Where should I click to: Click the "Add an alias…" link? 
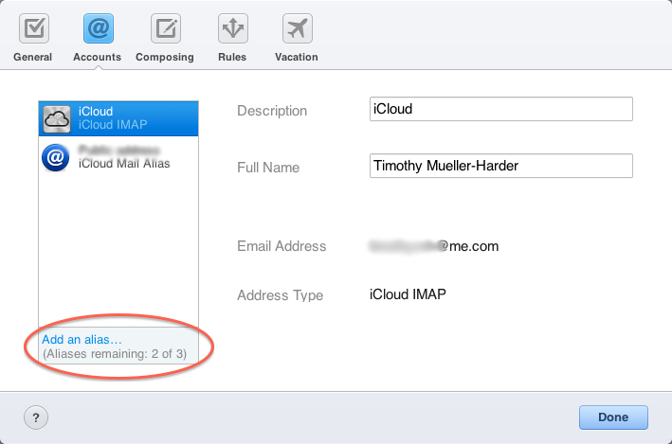[x=82, y=339]
